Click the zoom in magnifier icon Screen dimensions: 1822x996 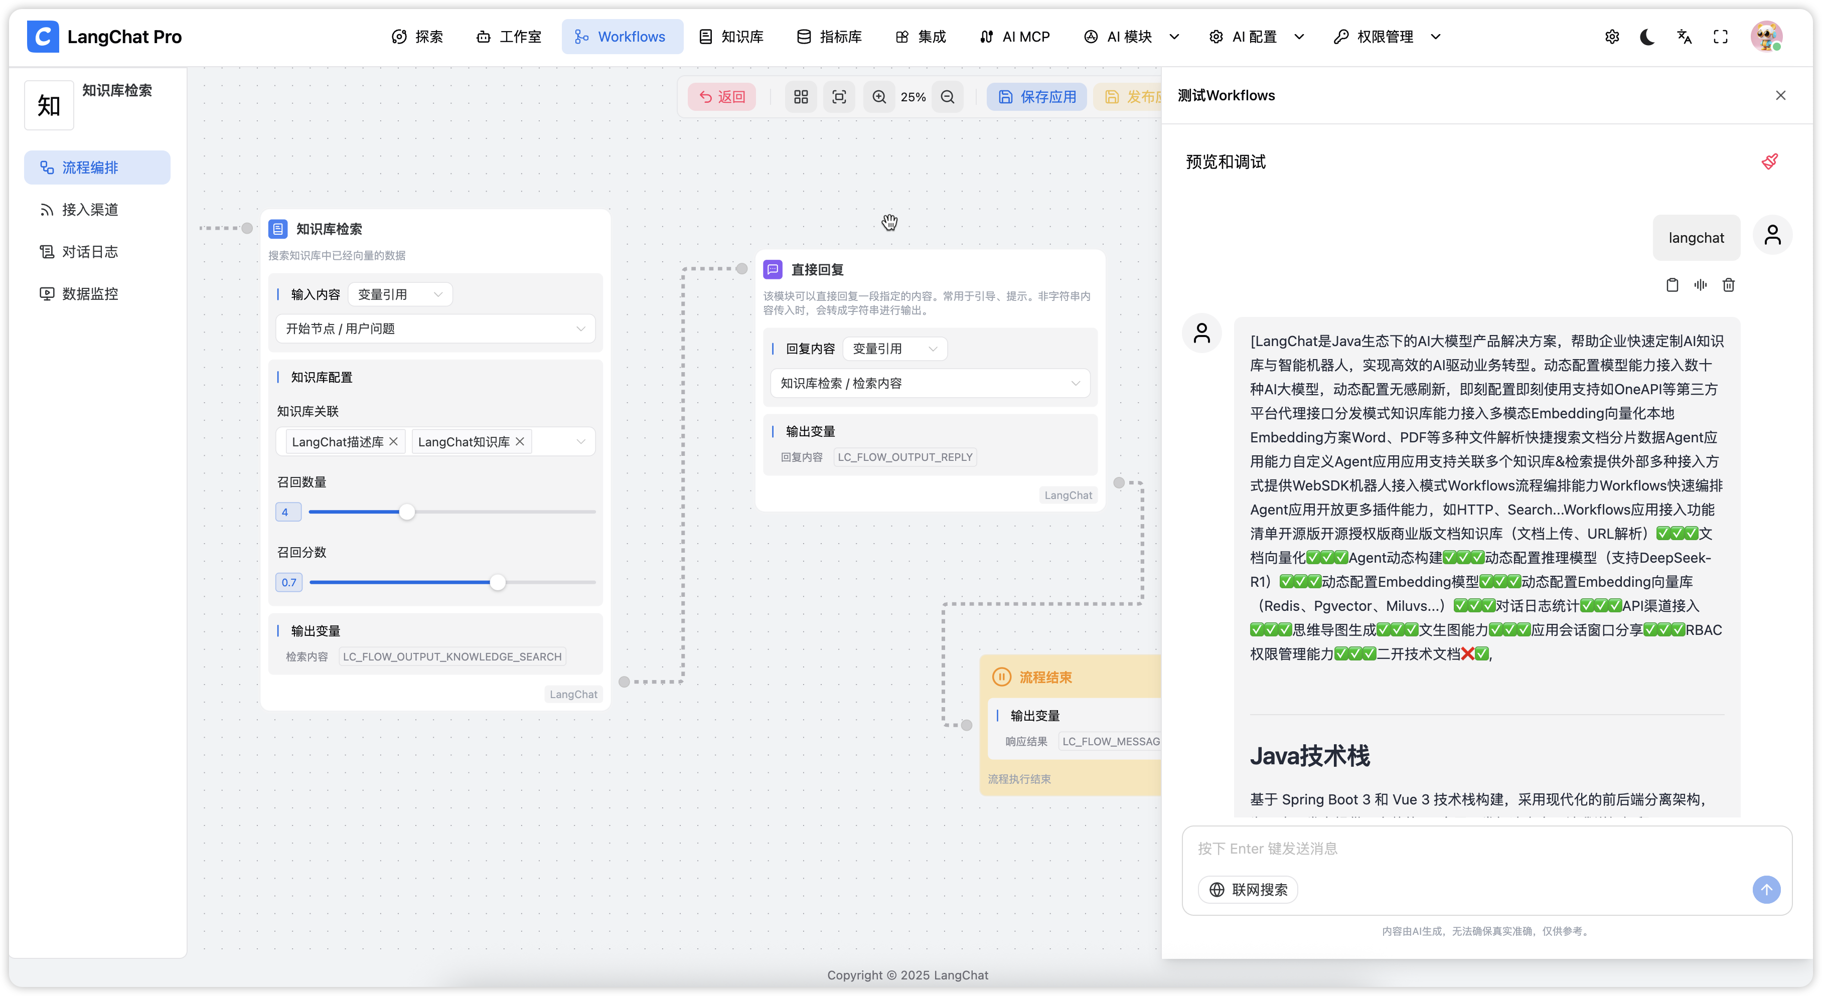click(x=879, y=97)
